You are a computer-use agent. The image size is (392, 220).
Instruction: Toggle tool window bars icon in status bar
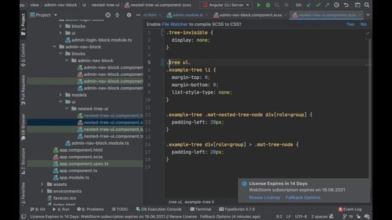click(x=23, y=216)
